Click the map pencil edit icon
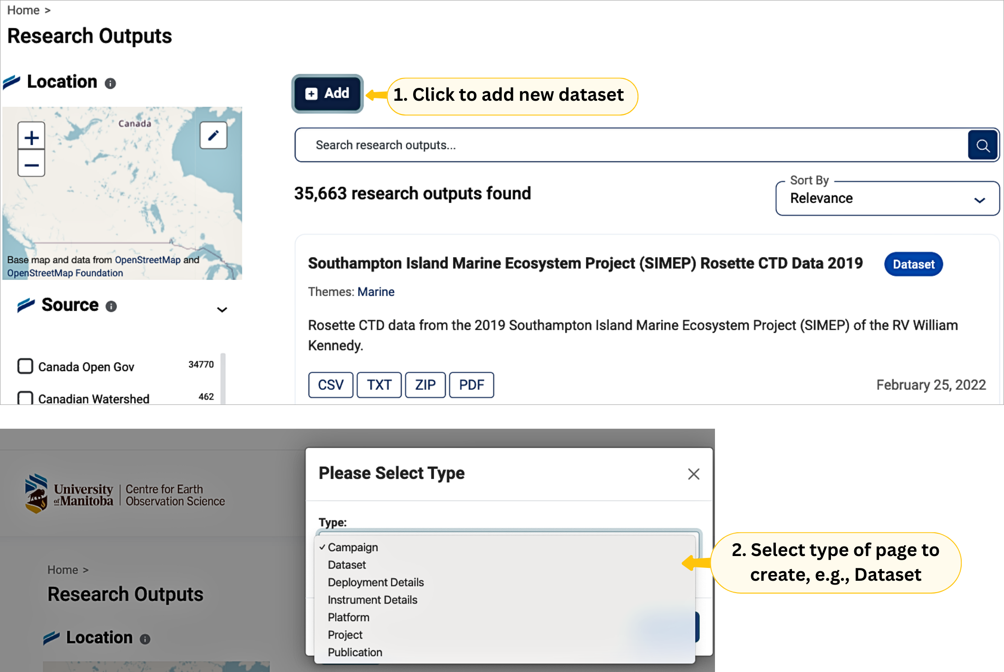Image resolution: width=1004 pixels, height=672 pixels. 213,135
